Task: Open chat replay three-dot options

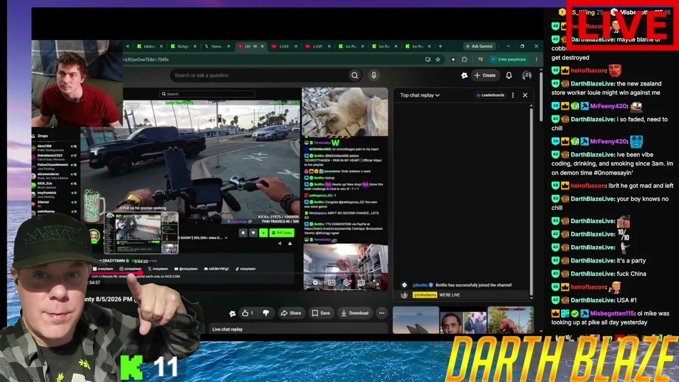Action: 512,95
